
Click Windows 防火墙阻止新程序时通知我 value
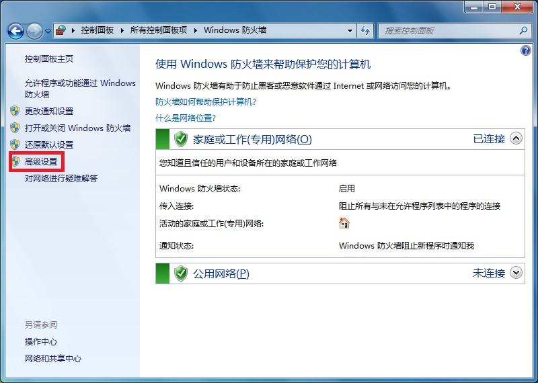tap(407, 246)
